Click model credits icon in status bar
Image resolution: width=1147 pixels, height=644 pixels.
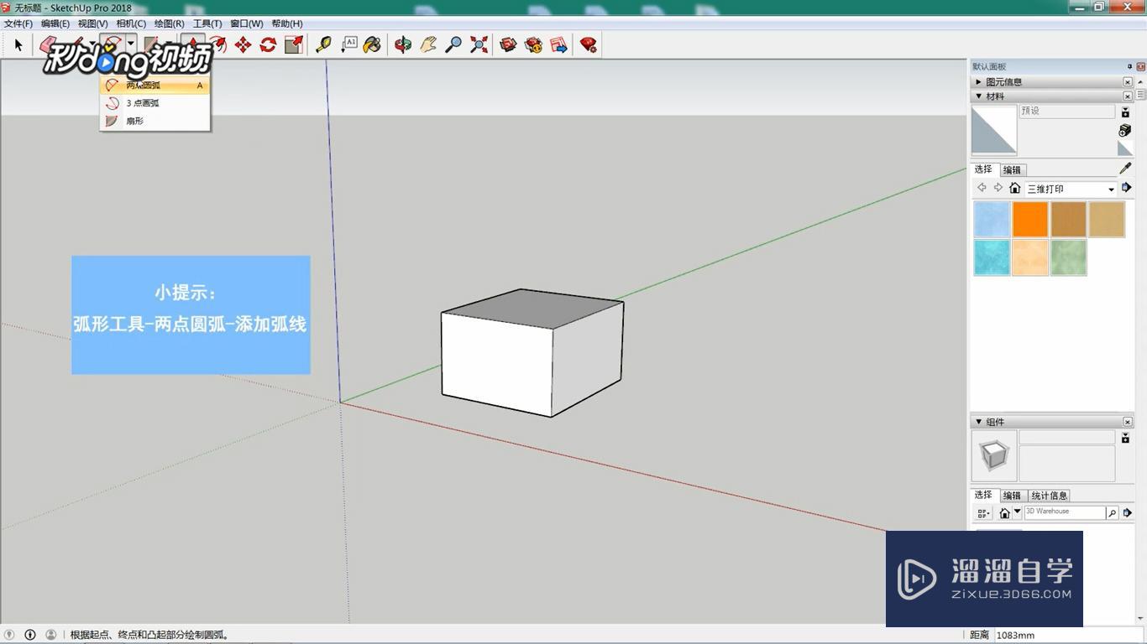[30, 635]
